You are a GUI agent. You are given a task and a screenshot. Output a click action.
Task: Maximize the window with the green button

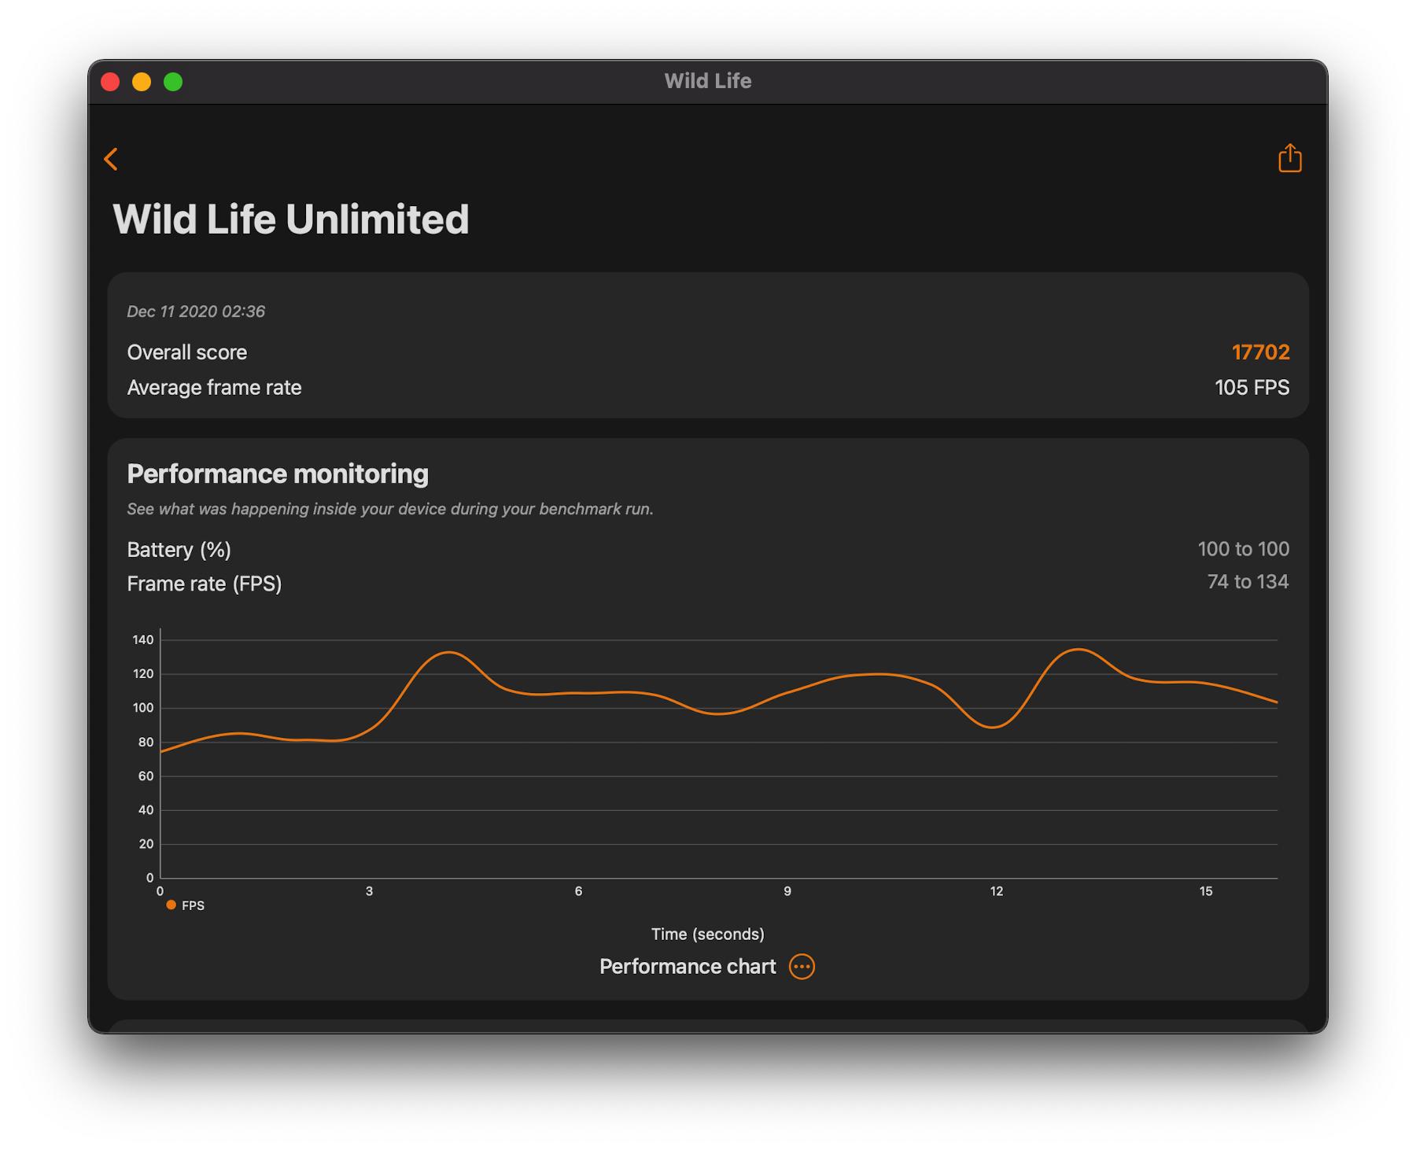pos(173,82)
